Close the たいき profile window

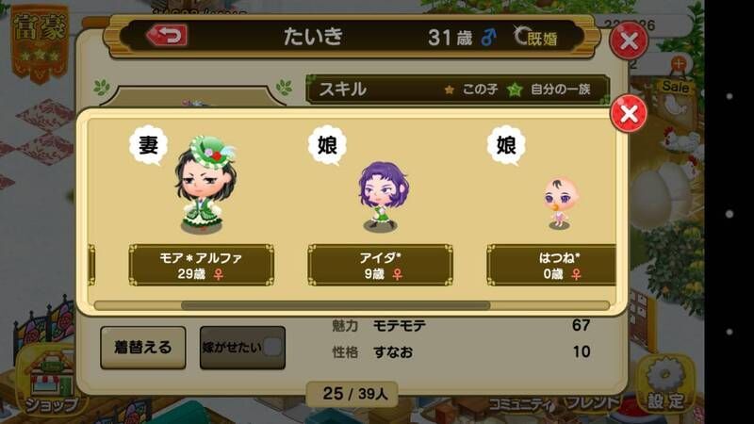[629, 41]
